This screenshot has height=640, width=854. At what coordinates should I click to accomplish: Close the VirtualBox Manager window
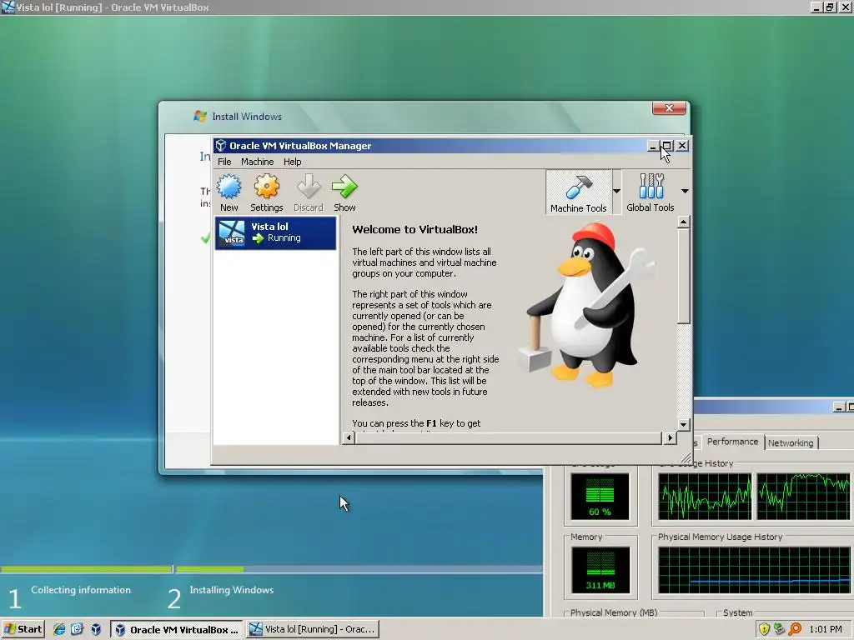[682, 145]
